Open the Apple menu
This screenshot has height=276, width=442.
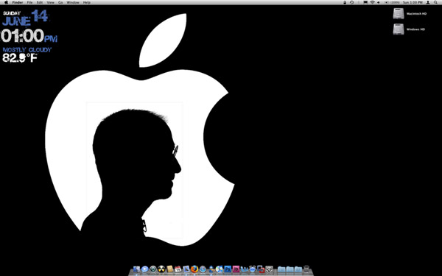click(6, 2)
